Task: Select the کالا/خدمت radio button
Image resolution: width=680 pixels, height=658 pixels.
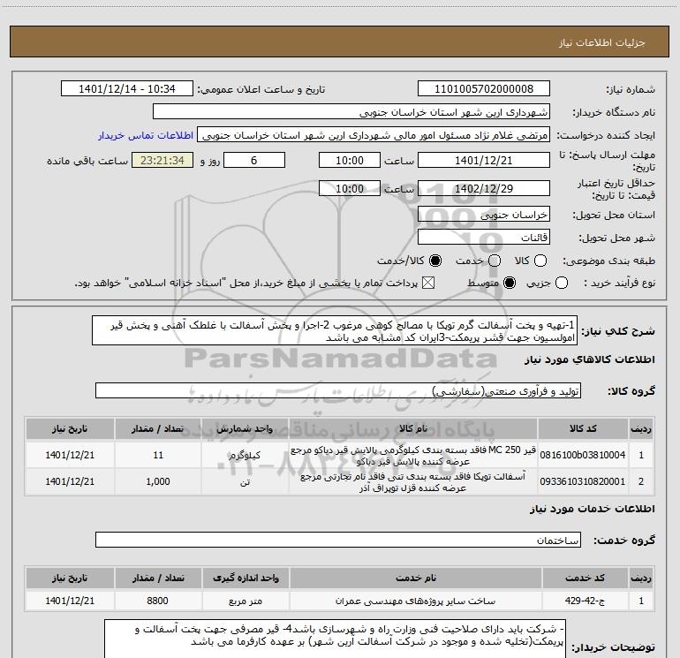Action: [x=435, y=261]
